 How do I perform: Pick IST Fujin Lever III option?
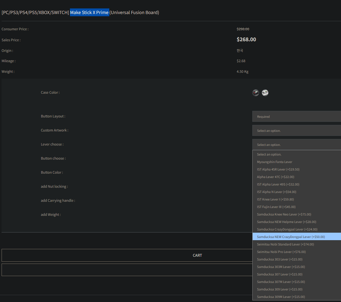coord(276,207)
